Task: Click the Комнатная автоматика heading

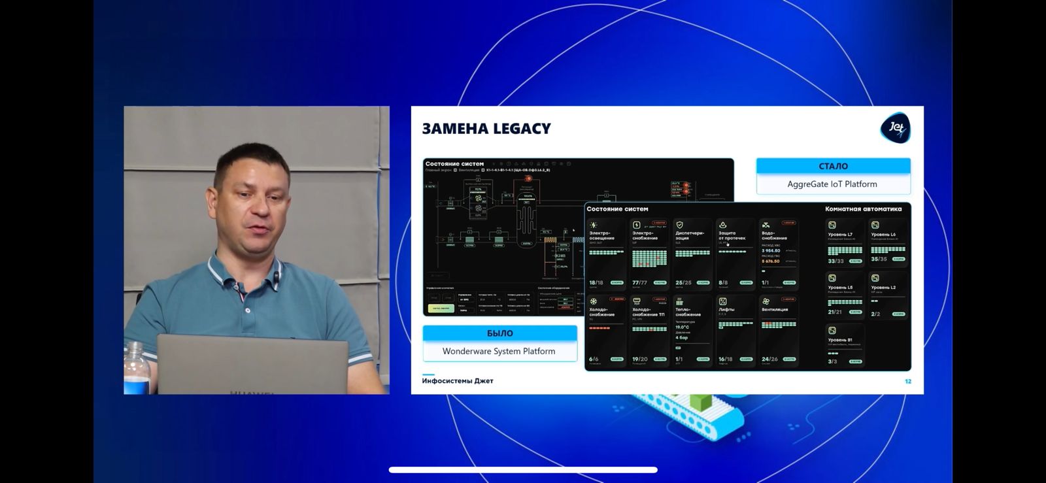Action: click(863, 209)
